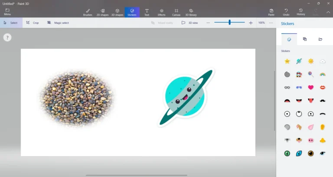The image size is (333, 177).
Task: Pick the yellow duck beak sticker
Action: coord(323,140)
